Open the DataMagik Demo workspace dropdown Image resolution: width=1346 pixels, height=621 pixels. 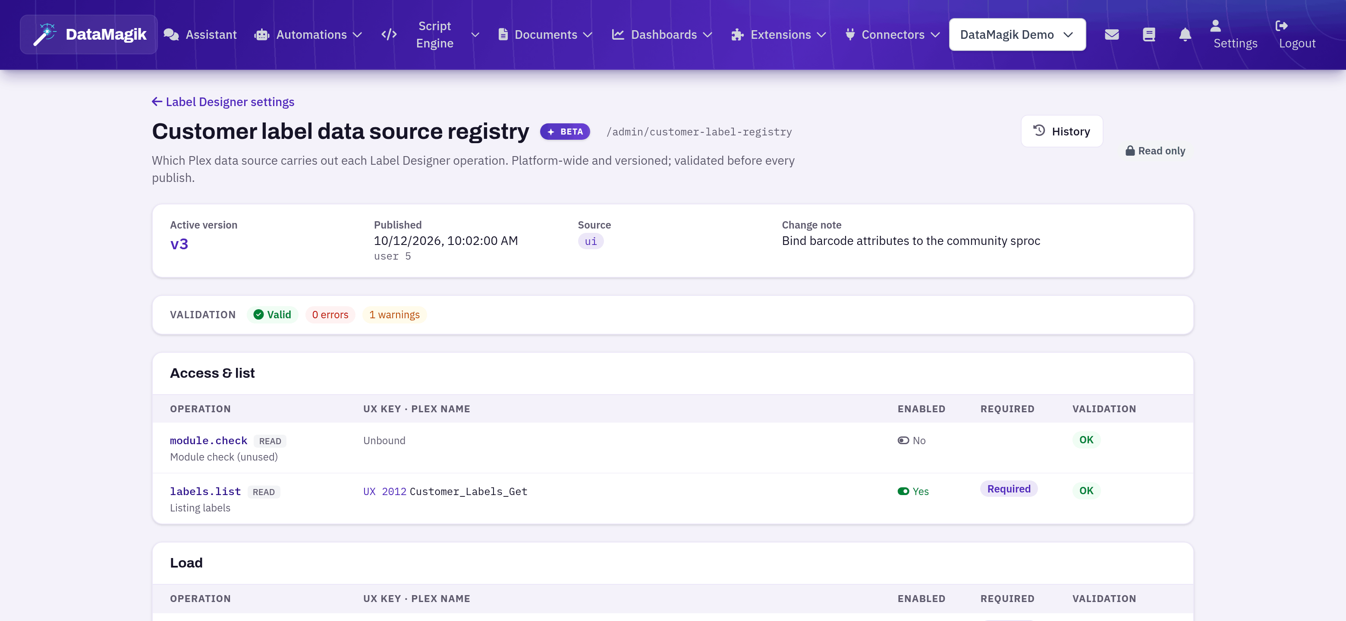coord(1017,34)
